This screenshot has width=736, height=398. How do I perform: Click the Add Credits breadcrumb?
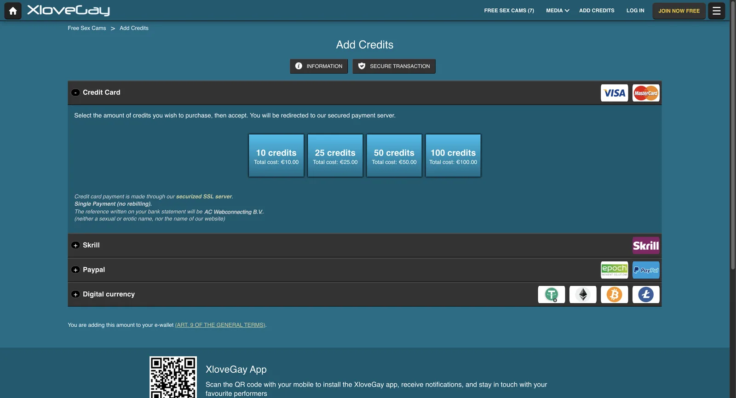click(x=134, y=28)
